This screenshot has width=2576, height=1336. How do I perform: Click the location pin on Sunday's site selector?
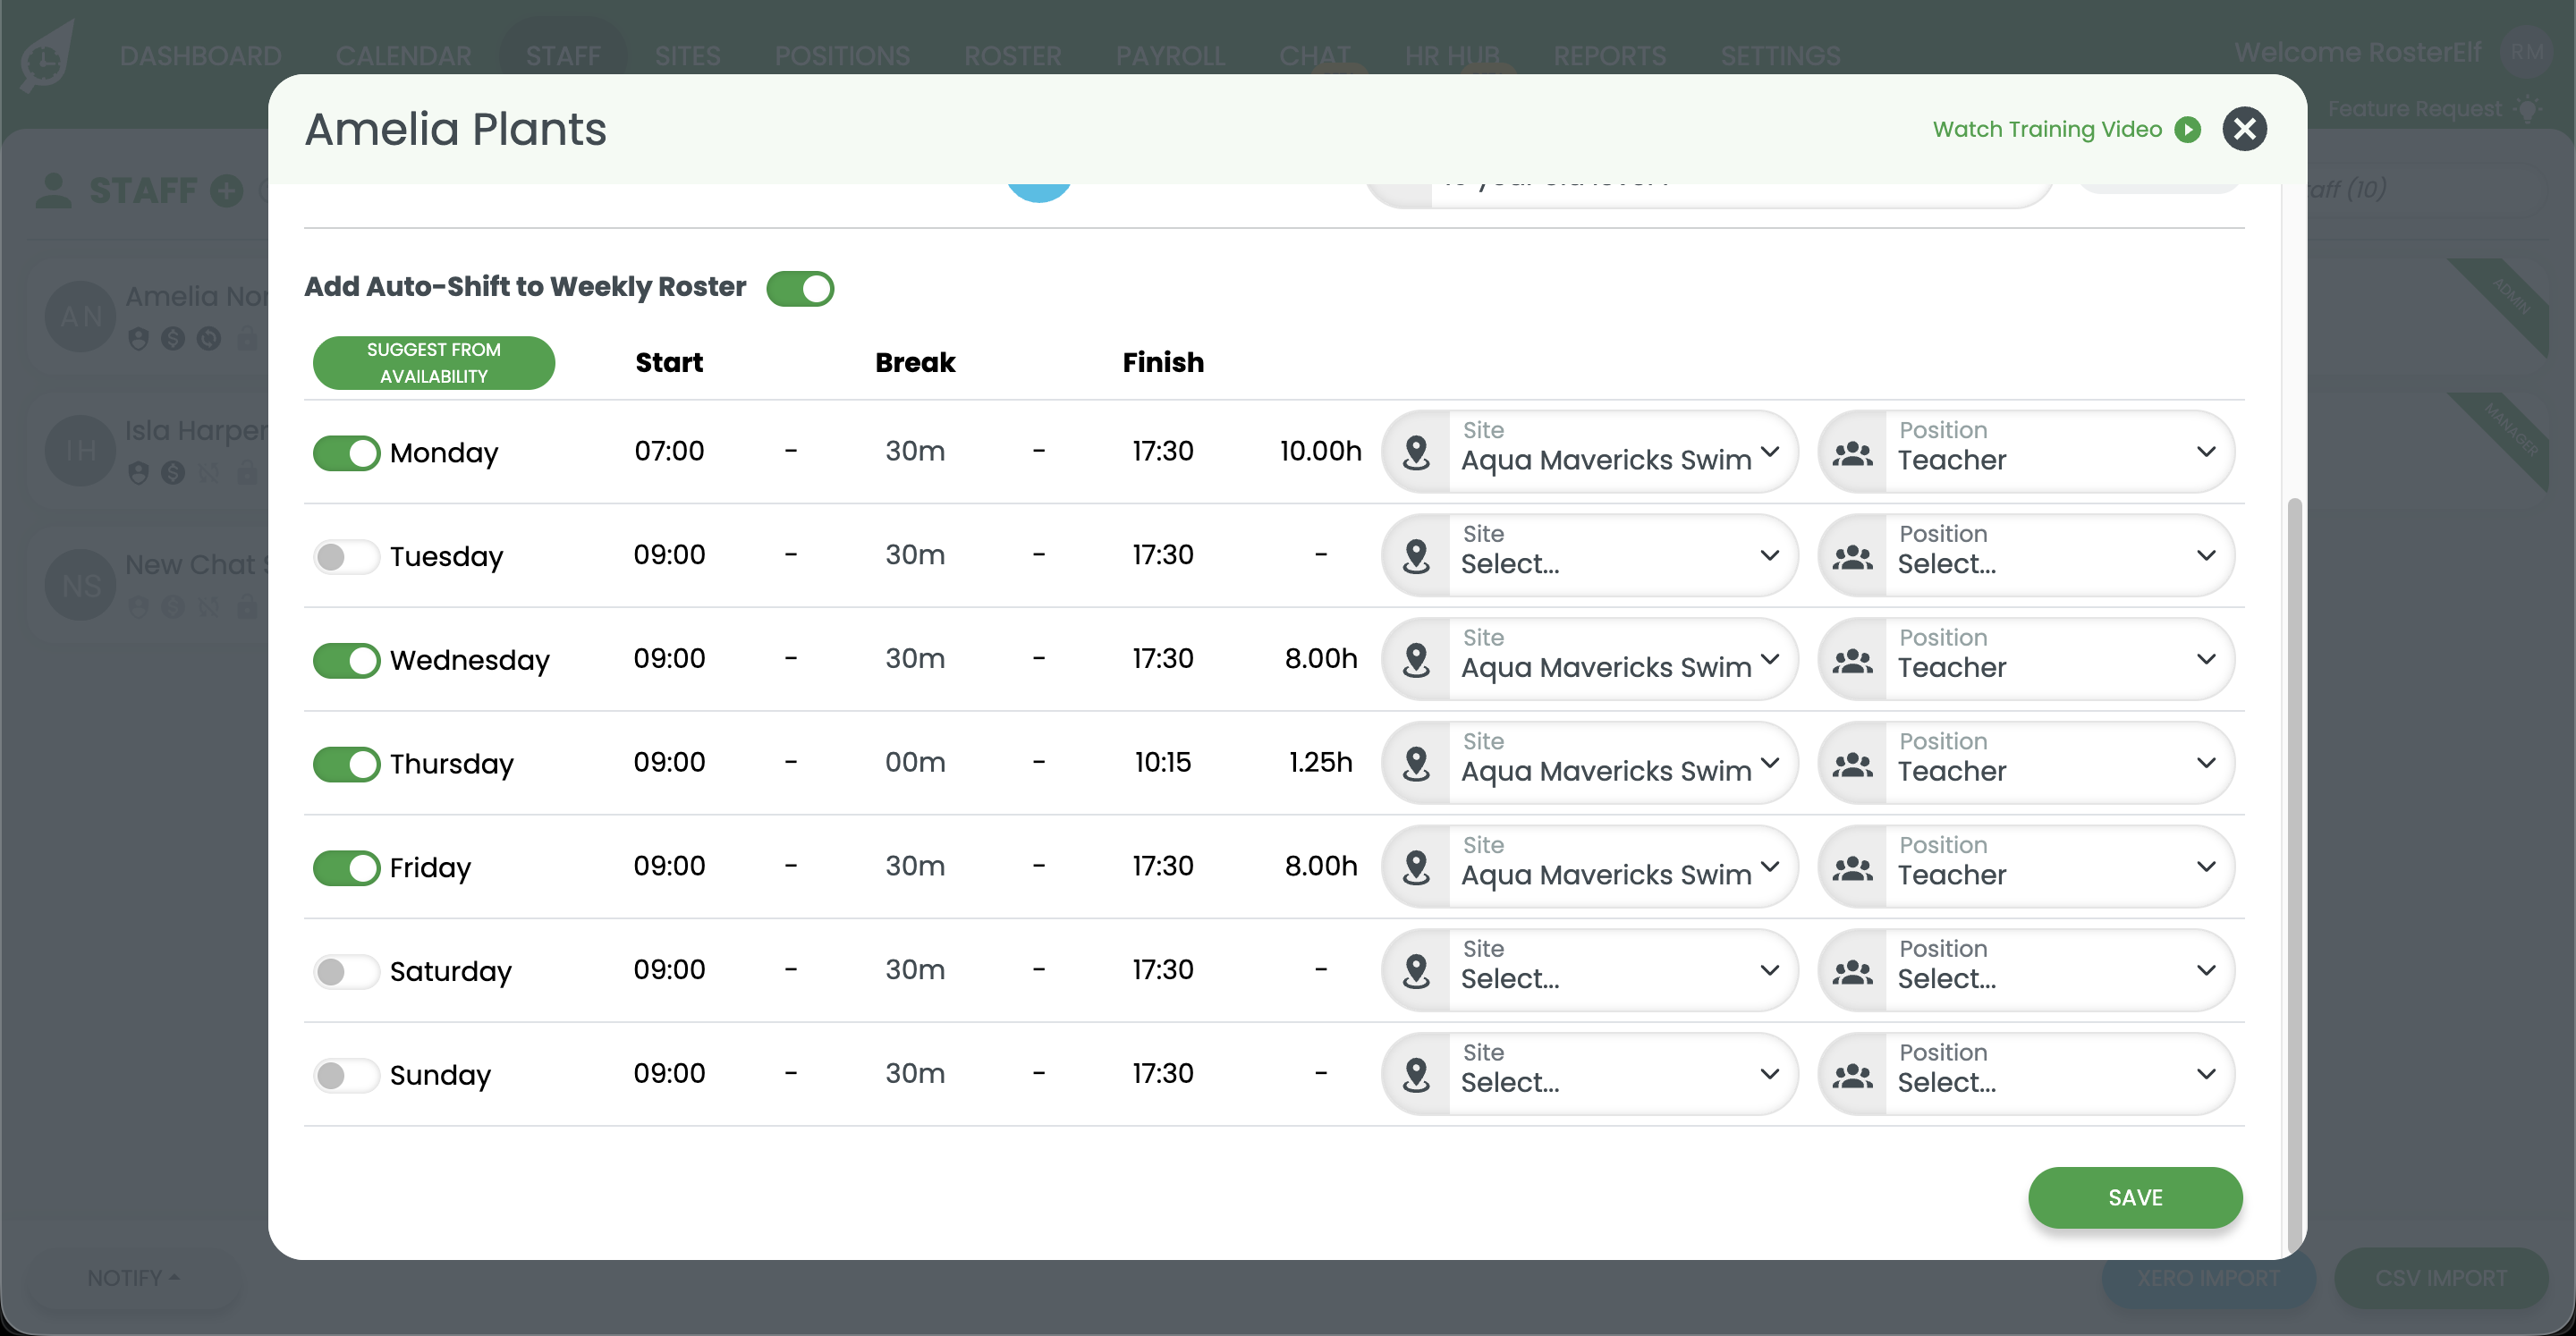tap(1417, 1073)
